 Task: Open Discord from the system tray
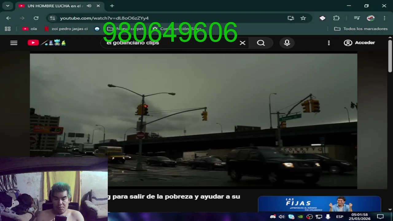pyautogui.click(x=273, y=217)
